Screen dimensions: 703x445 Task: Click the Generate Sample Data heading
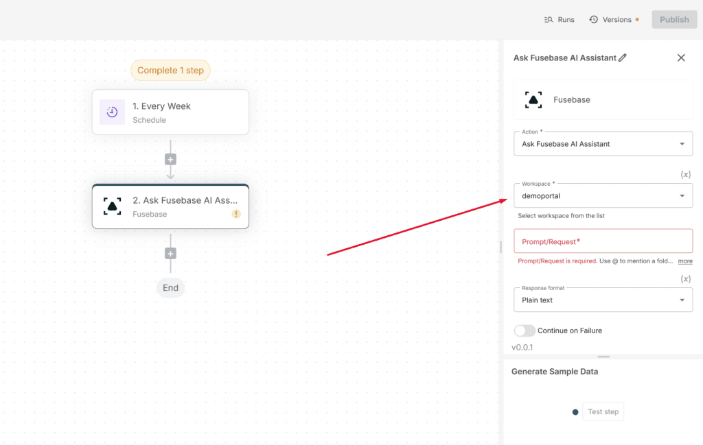tap(555, 372)
